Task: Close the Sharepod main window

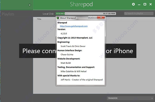Action: pyautogui.click(x=151, y=4)
